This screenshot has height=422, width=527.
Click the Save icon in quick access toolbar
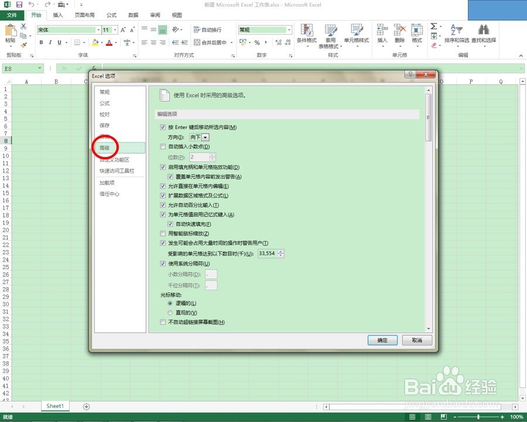point(19,4)
